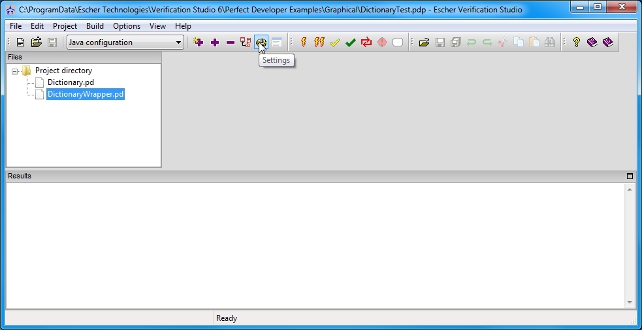The width and height of the screenshot is (642, 330).
Task: Click the Results panel header label
Action: [x=19, y=176]
